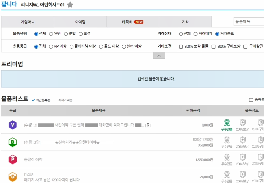Screen dimensions: 264x183
Task: Click the red P grade badge
Action: coord(13,159)
